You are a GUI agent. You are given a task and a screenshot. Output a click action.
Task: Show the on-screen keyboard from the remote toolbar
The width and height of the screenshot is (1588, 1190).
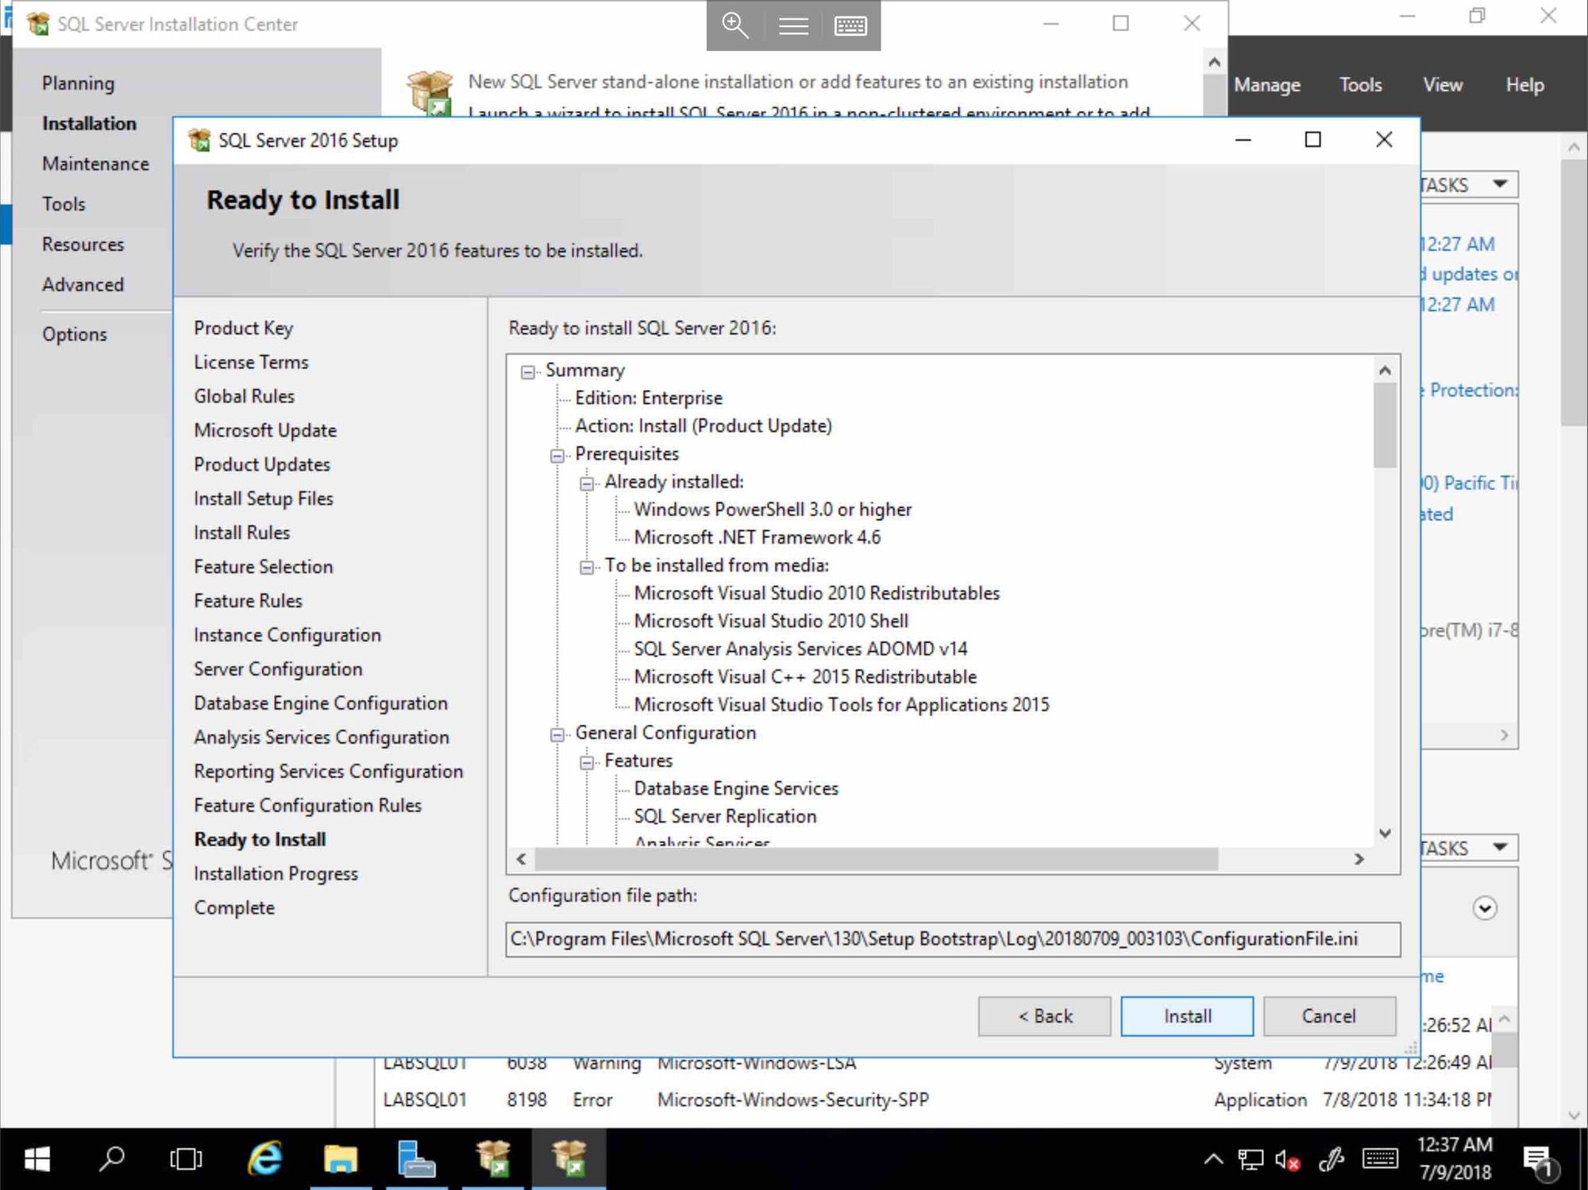(x=850, y=26)
